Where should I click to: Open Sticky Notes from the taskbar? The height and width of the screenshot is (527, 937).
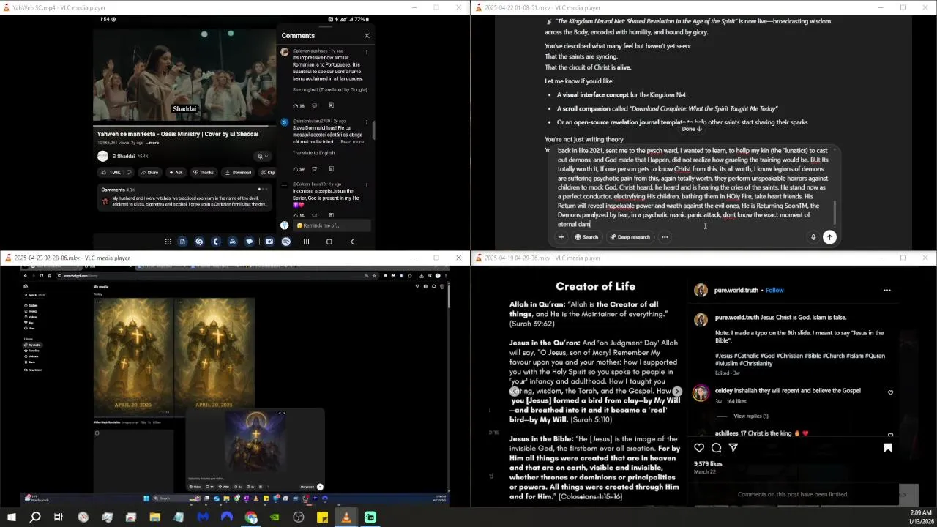(322, 517)
